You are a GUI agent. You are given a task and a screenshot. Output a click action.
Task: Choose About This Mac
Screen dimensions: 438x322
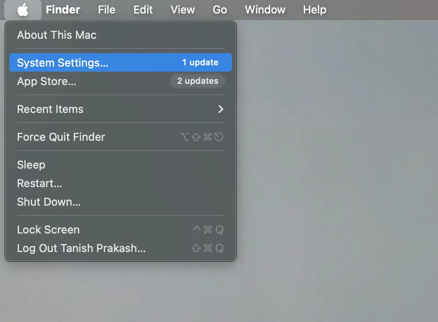(121, 35)
